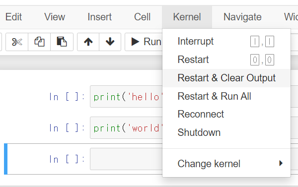Move selected cell up with arrow icon
298x187 pixels.
[88, 42]
